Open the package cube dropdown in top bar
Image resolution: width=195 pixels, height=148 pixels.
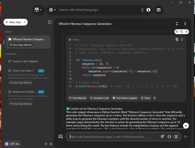[38, 10]
